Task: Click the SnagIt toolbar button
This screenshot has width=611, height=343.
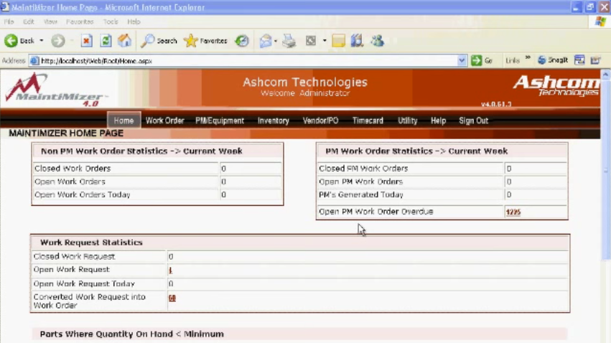Action: 553,60
